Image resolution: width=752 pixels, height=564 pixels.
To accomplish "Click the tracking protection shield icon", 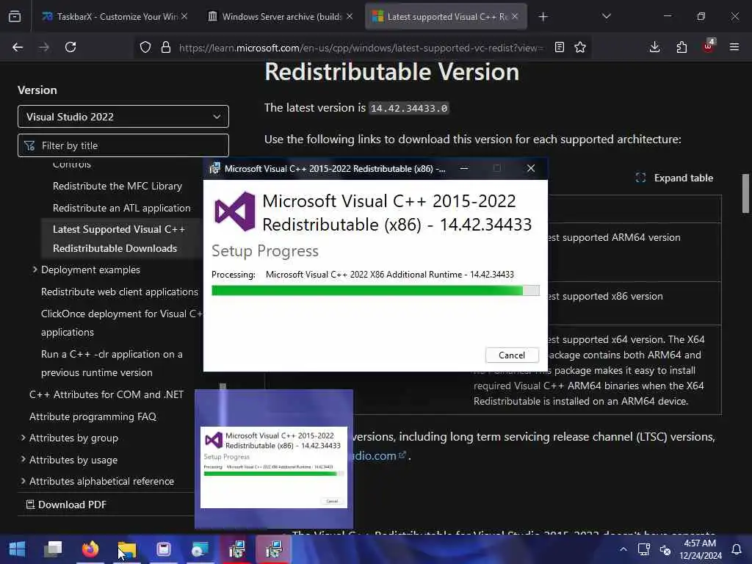I will [x=145, y=47].
